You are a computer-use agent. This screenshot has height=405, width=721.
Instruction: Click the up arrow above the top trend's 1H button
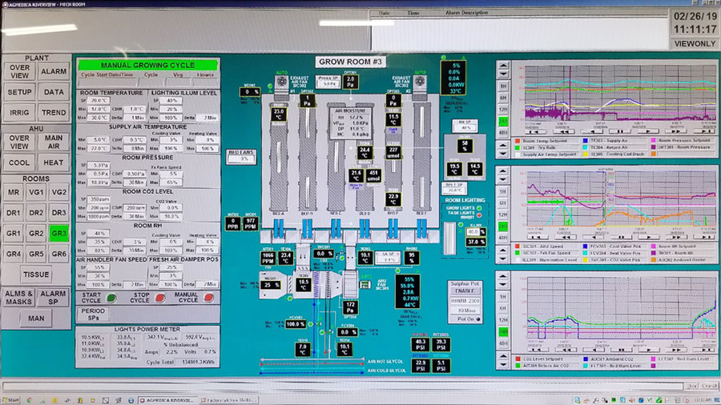504,65
